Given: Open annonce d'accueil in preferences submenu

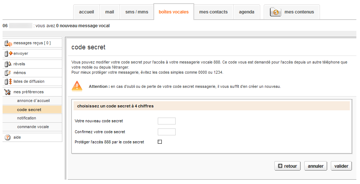Looking at the screenshot, I should click(33, 101).
